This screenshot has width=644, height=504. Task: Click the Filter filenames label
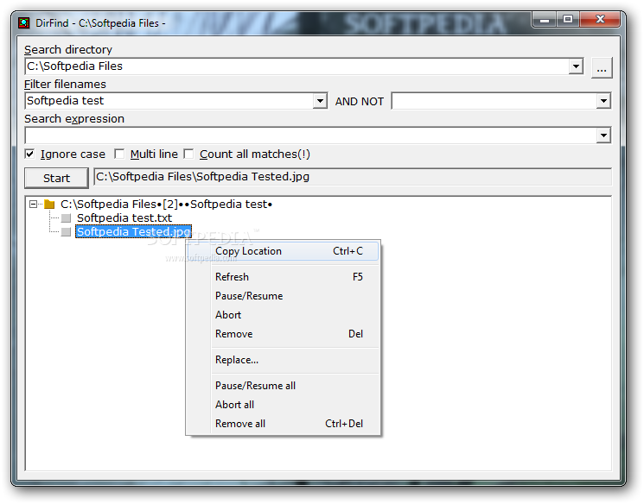[x=65, y=84]
